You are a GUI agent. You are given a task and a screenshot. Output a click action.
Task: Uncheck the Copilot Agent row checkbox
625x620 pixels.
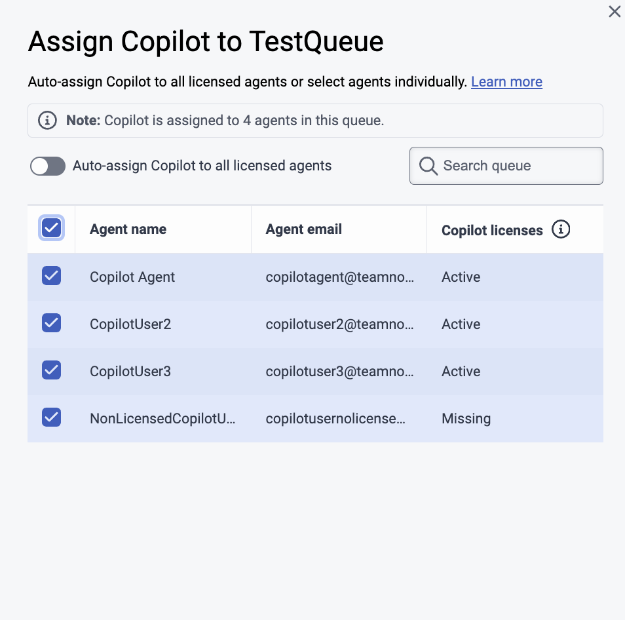tap(51, 276)
